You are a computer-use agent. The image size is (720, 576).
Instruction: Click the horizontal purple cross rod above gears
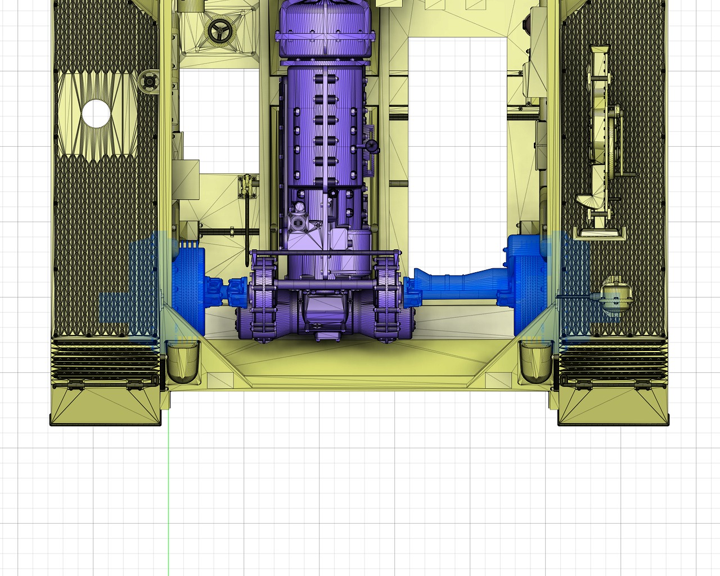coord(326,254)
